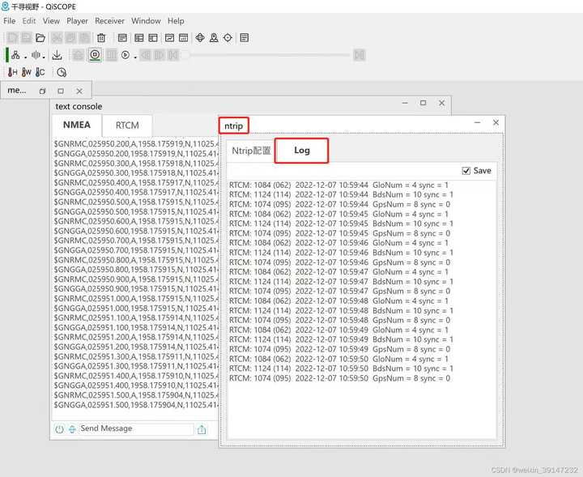Click the power icon left of Send Message
The height and width of the screenshot is (477, 583).
(59, 429)
